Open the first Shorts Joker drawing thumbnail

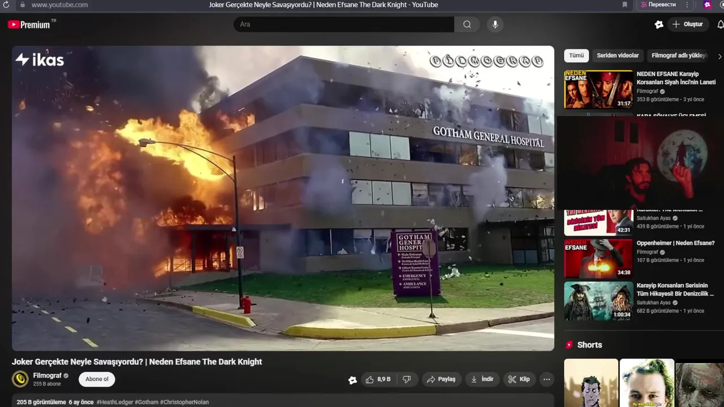click(591, 383)
